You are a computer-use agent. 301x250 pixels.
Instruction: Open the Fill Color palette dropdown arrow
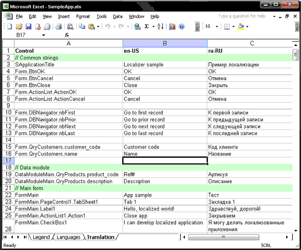coord(247,26)
